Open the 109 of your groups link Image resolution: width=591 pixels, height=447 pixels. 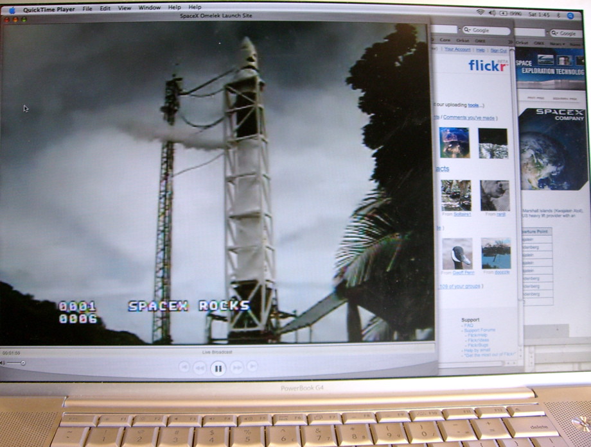click(x=459, y=286)
